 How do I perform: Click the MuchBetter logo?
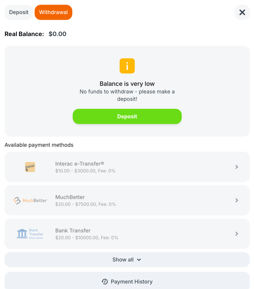pyautogui.click(x=30, y=201)
